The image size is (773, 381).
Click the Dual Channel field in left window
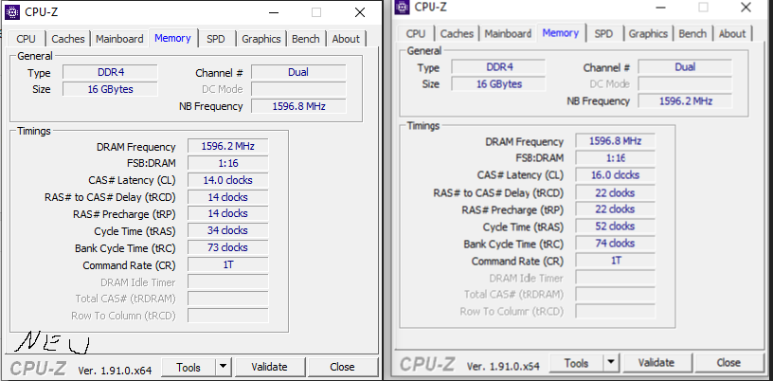coord(298,73)
